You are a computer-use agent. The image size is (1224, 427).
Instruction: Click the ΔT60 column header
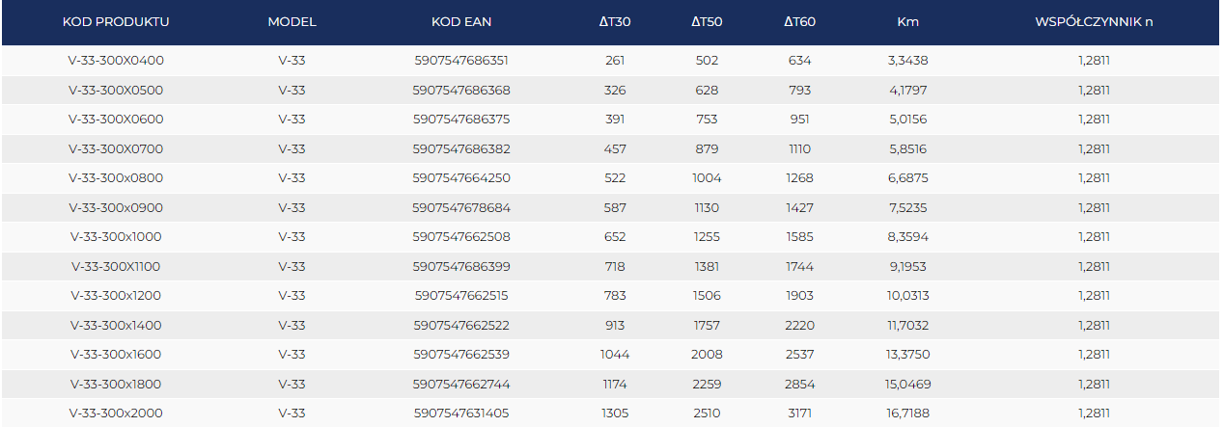coord(799,21)
